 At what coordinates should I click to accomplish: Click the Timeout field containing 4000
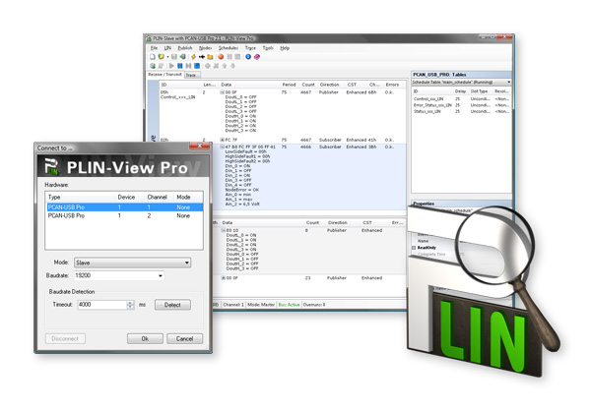tap(102, 305)
